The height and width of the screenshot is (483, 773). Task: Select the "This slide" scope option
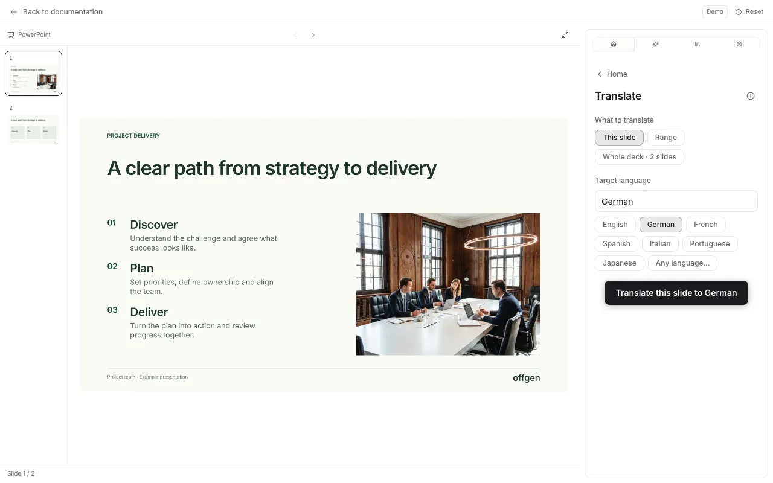619,138
